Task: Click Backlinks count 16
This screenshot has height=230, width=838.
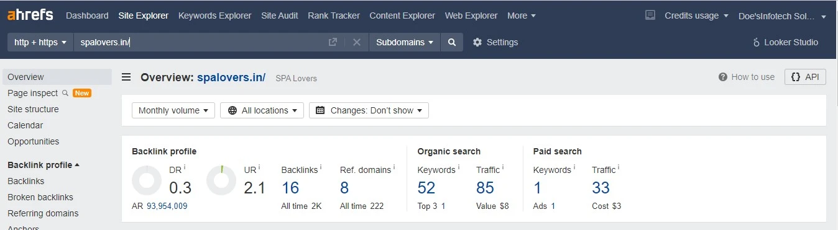Action: [x=290, y=188]
